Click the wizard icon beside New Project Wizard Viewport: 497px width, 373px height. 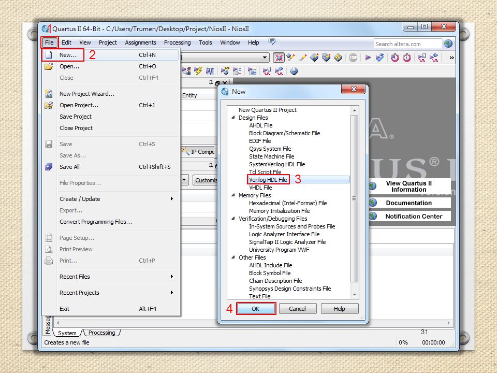(49, 94)
